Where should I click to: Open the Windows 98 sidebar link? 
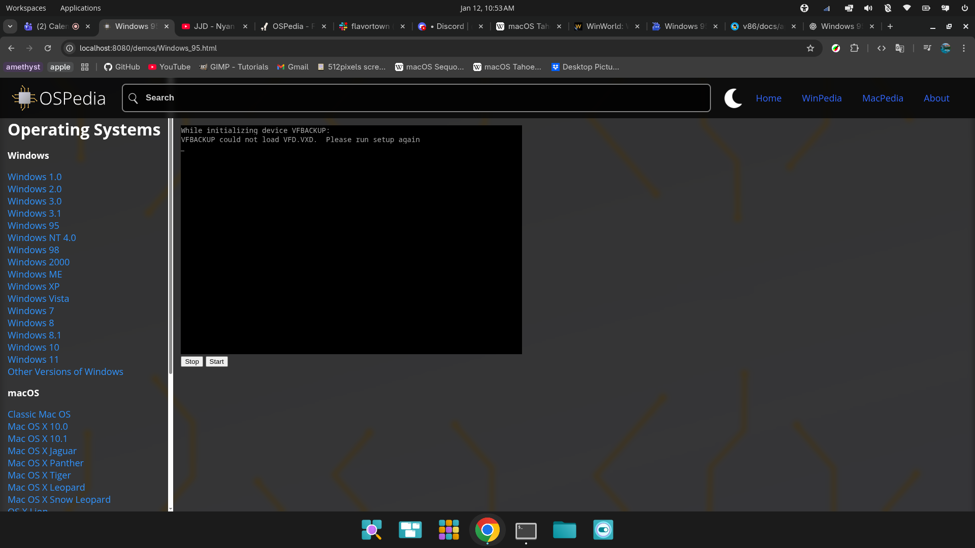(34, 250)
